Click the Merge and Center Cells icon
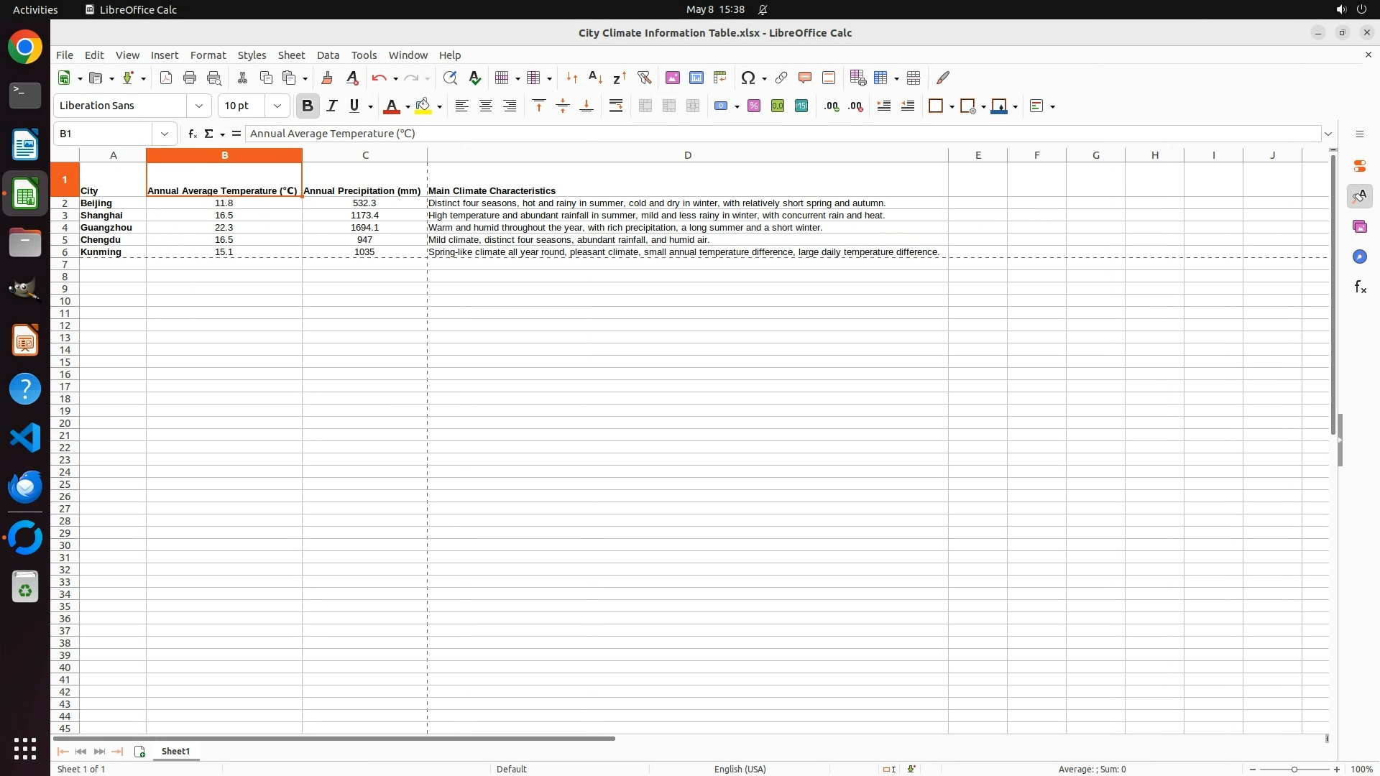 pos(645,106)
